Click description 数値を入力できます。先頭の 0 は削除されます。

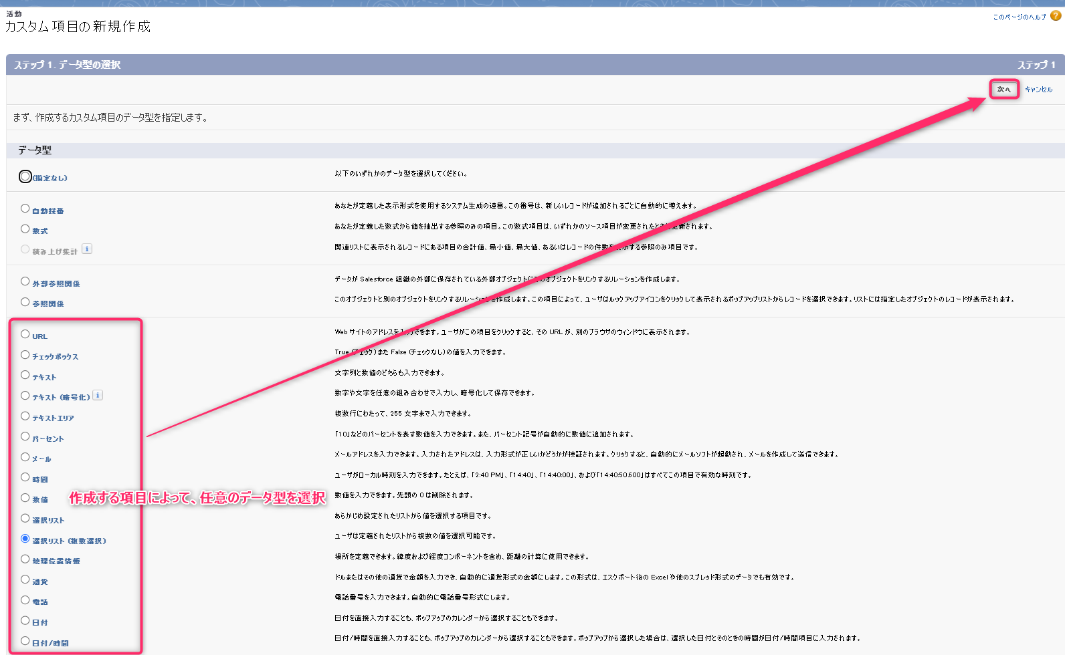point(404,495)
